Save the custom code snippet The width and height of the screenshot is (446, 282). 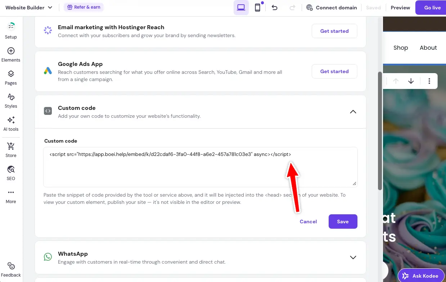[343, 221]
